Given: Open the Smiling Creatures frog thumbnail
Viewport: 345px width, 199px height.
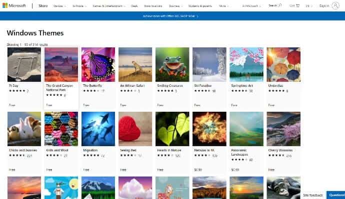Looking at the screenshot, I should [172, 64].
